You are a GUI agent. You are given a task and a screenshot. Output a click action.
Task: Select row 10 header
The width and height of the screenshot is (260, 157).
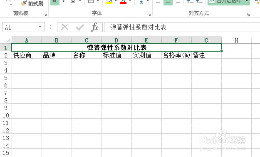tap(6, 115)
